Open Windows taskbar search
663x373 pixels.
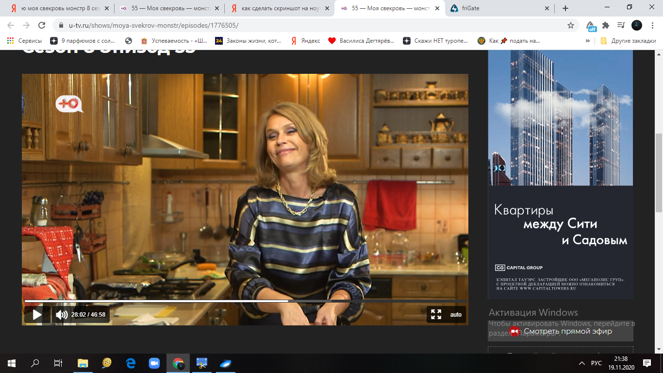pos(35,363)
